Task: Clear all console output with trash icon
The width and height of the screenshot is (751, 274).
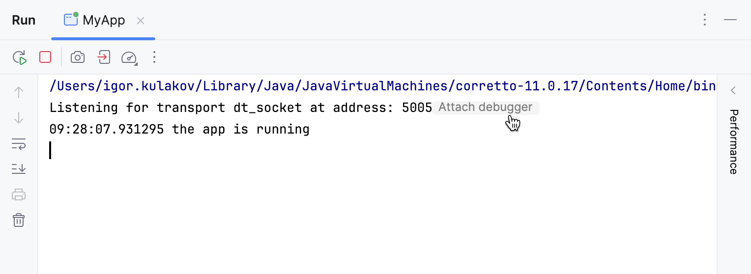Action: pyautogui.click(x=19, y=220)
